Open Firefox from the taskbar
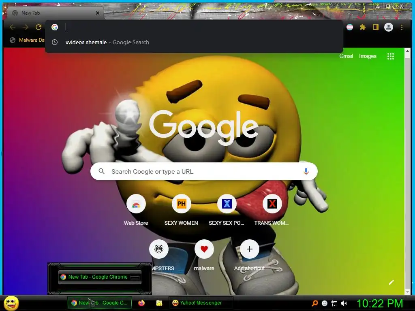The image size is (415, 311). pos(141,303)
